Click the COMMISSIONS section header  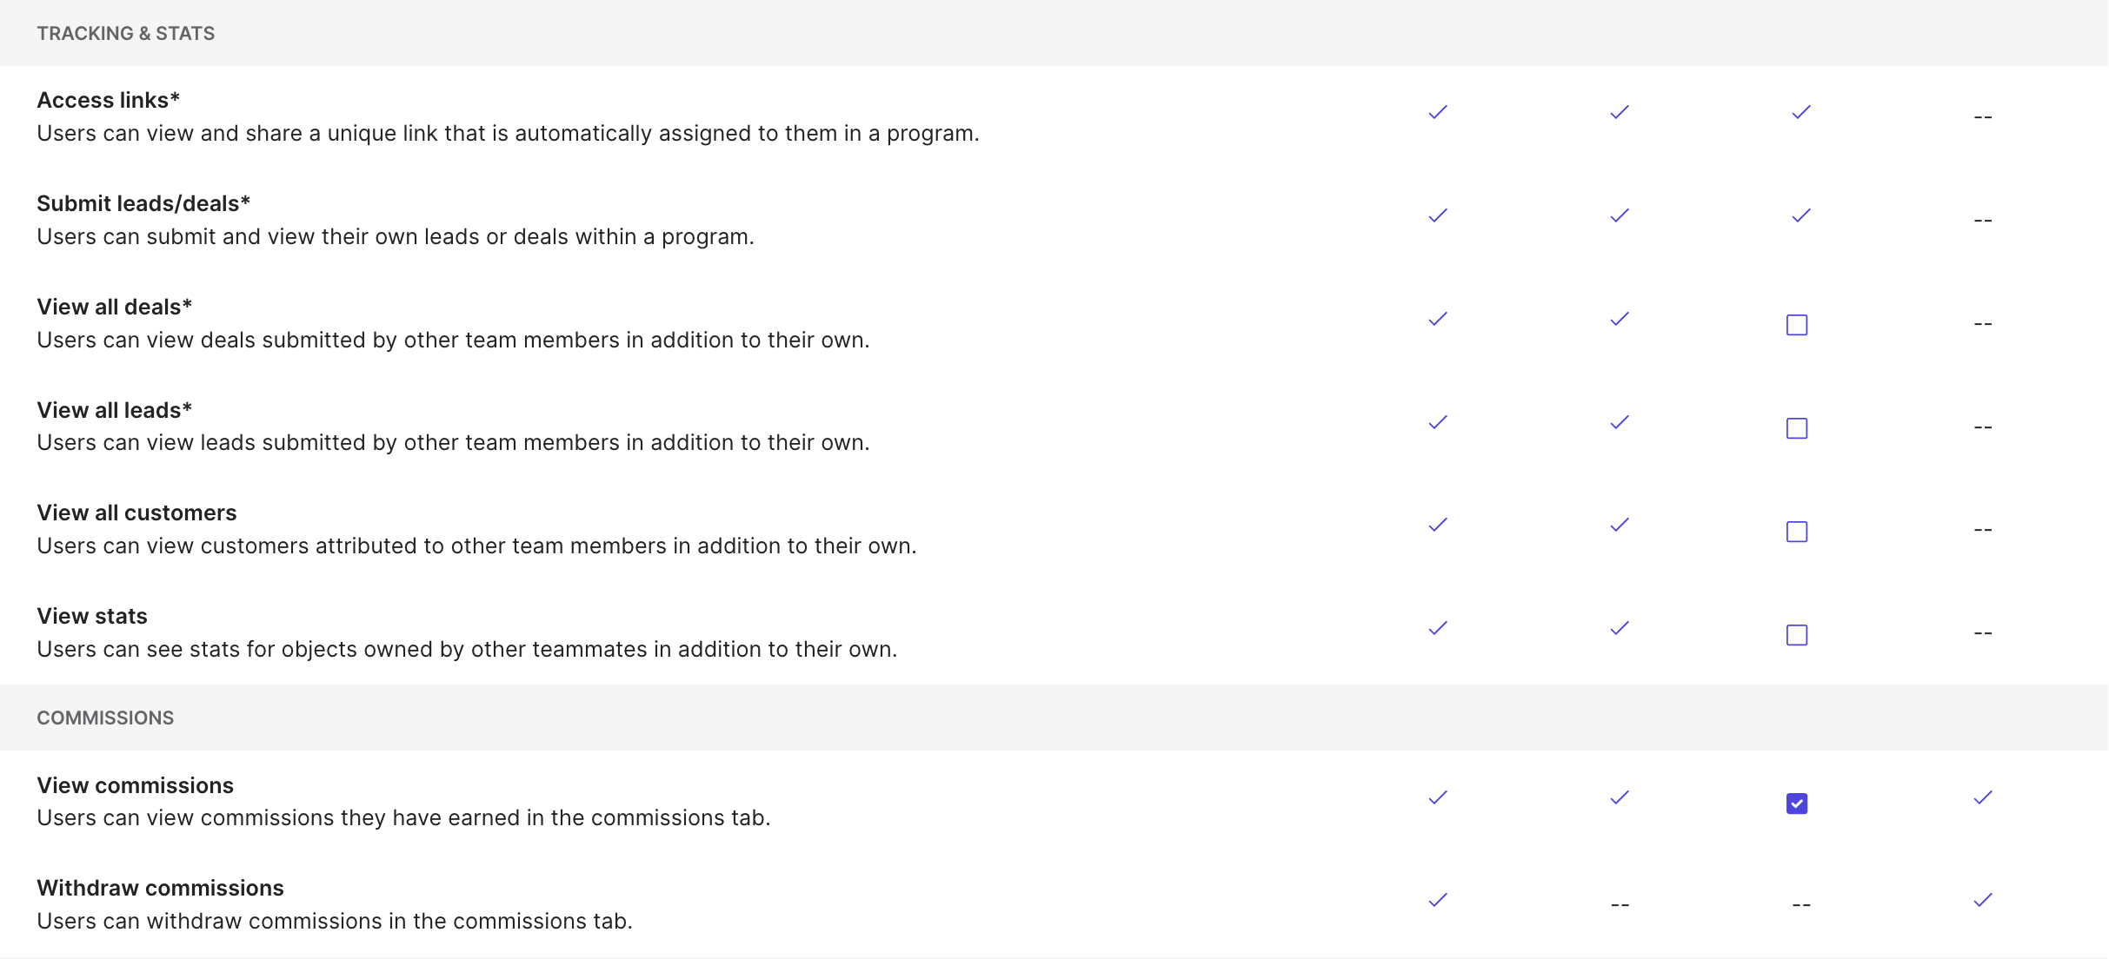tap(105, 718)
